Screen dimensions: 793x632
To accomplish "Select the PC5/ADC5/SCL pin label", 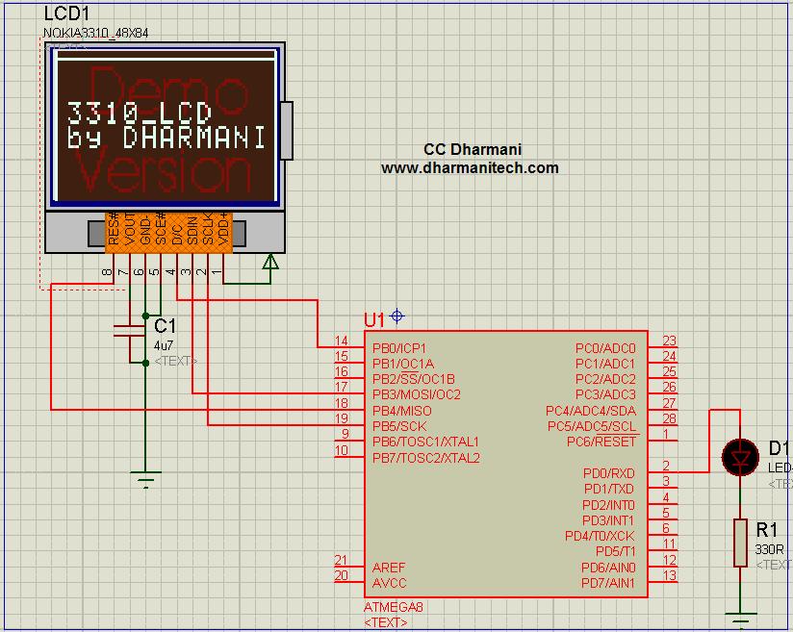I will [x=592, y=426].
